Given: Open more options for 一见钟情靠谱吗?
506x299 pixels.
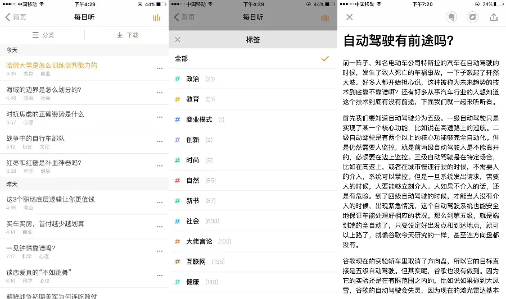Looking at the screenshot, I should coord(160,251).
